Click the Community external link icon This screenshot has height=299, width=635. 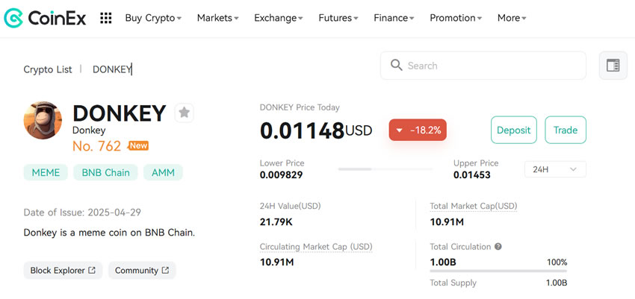(x=165, y=270)
